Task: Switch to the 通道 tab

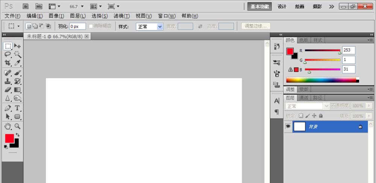Action: click(304, 98)
